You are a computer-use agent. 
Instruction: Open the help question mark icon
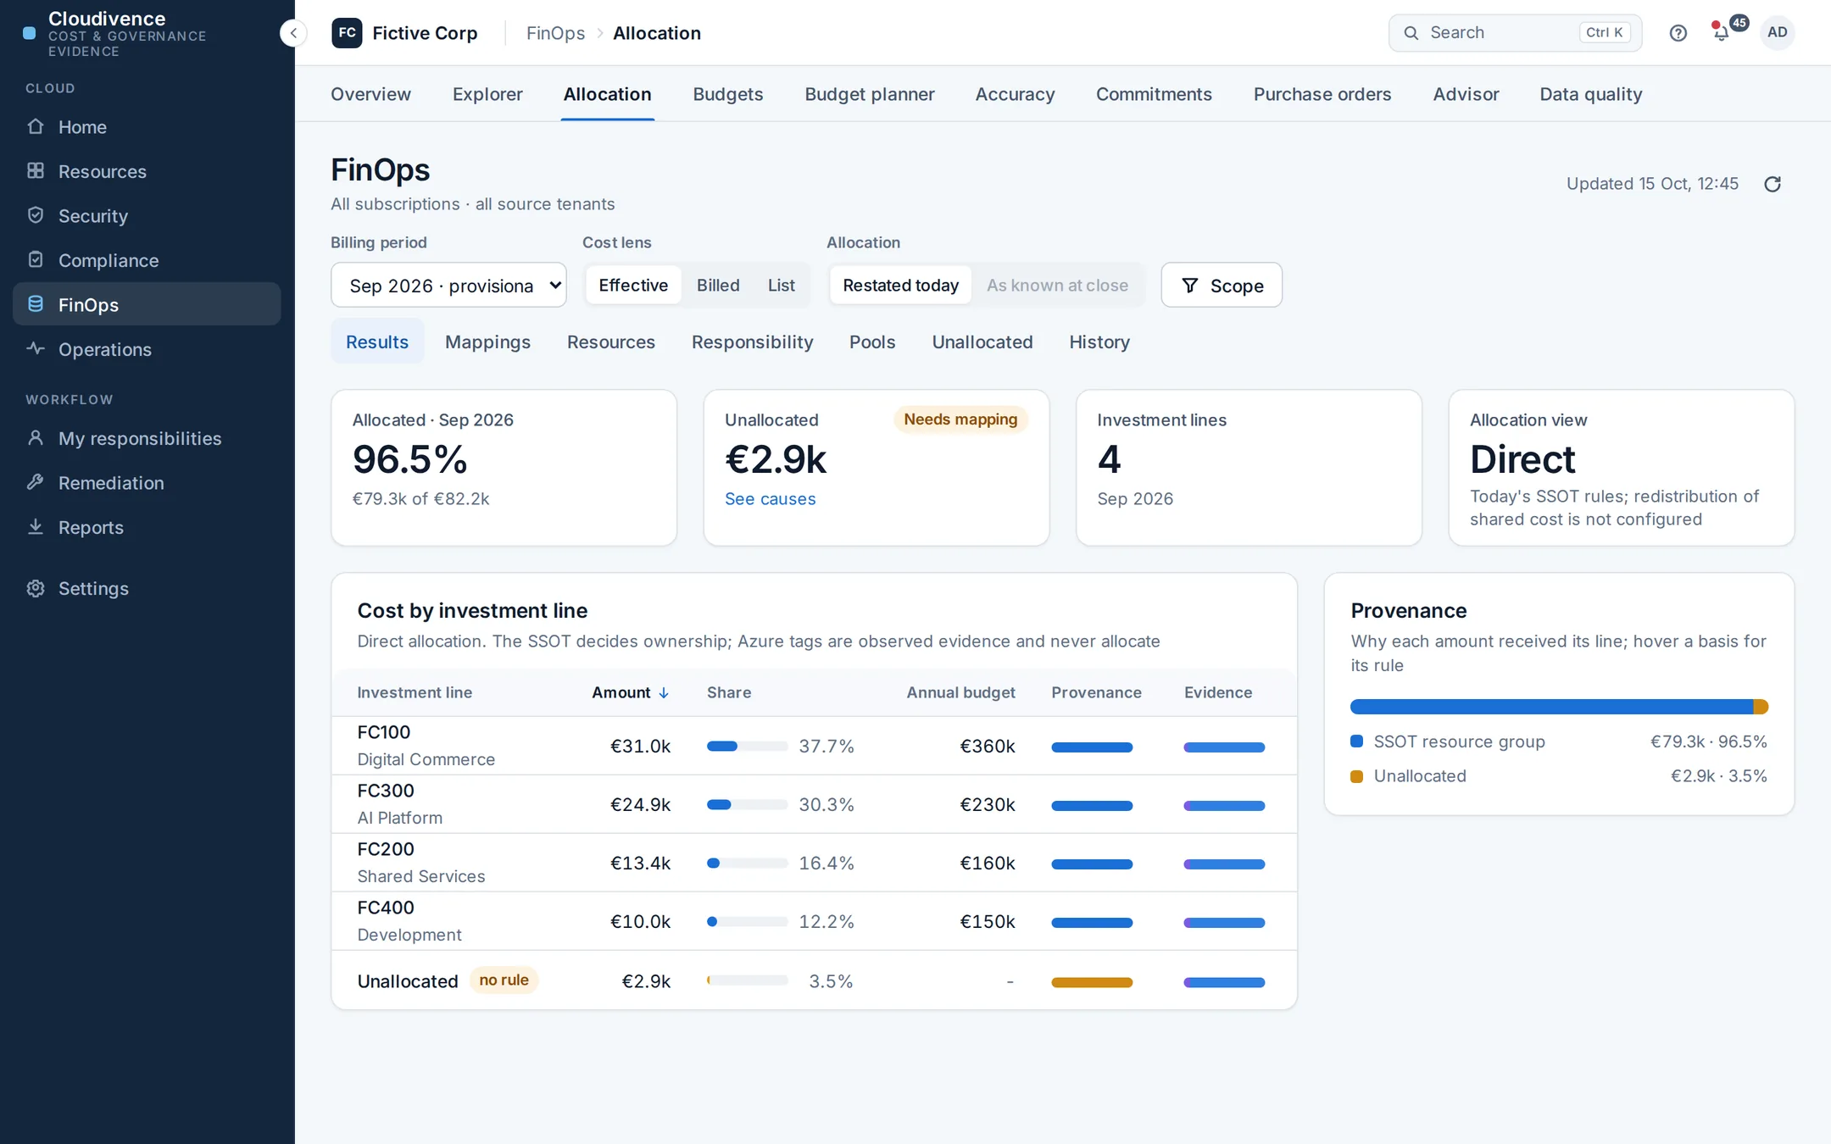[x=1678, y=33]
